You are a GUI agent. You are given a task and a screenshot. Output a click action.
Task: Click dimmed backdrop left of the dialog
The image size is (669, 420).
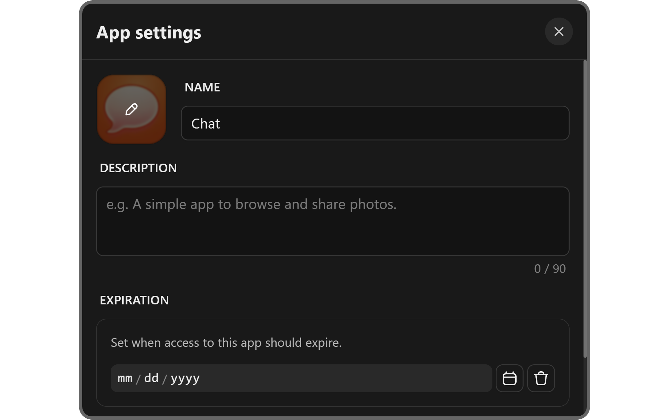[x=80, y=212]
